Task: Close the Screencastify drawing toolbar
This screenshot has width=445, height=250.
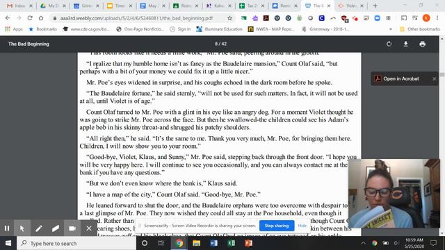Action: (x=89, y=228)
